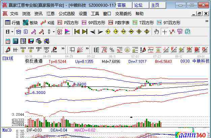
Task: Click the windows-with-globe icon
Action: pos(39,41)
